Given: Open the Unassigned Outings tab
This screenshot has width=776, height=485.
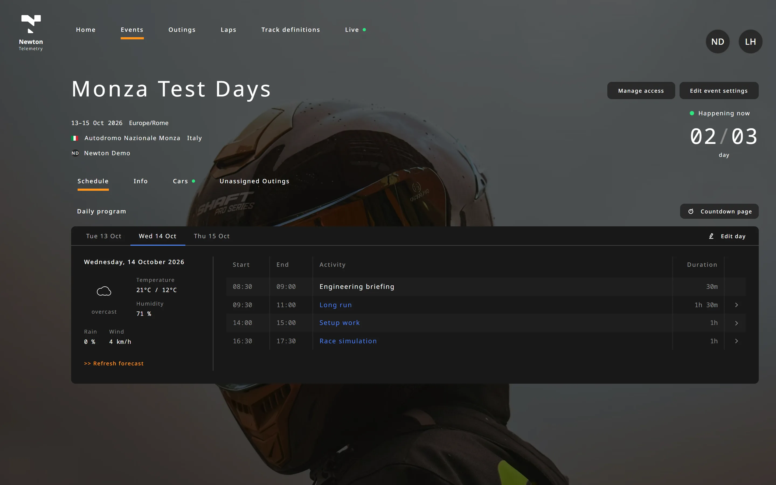Looking at the screenshot, I should (x=254, y=181).
